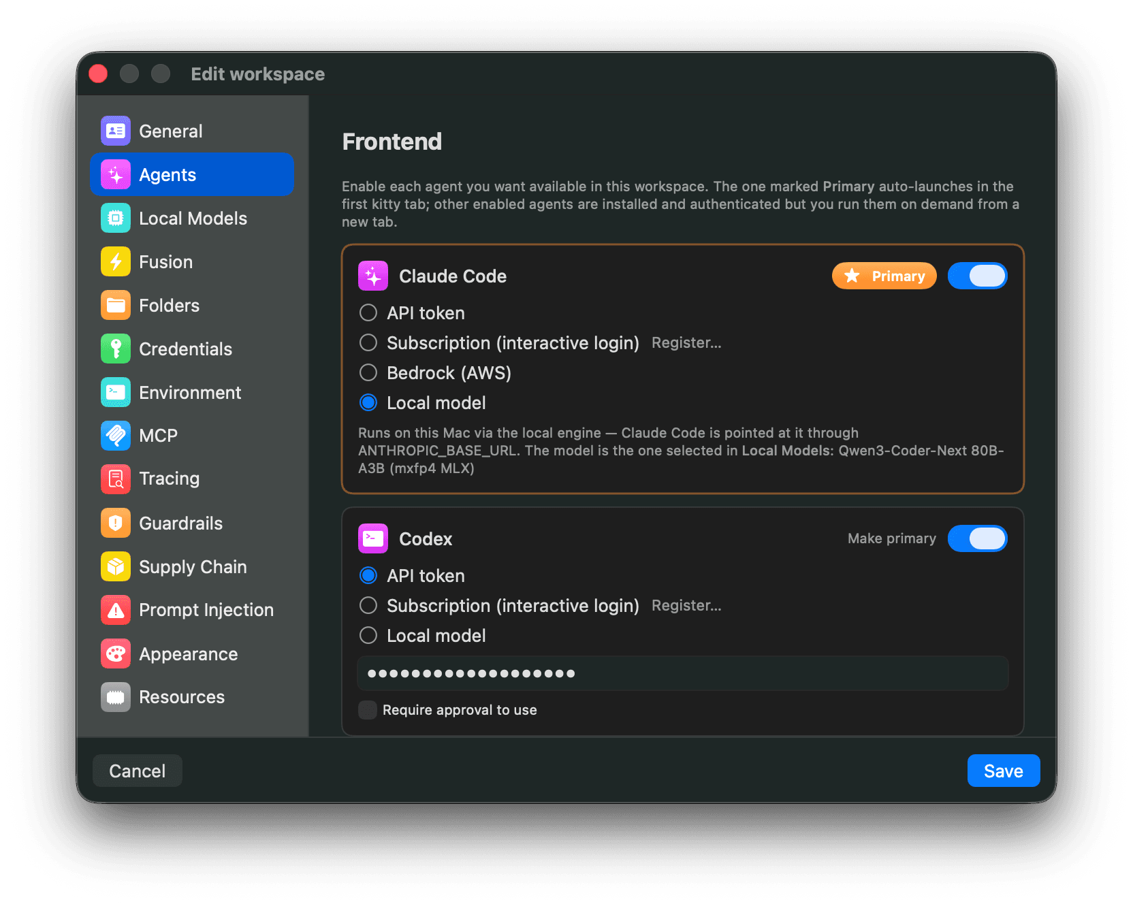The width and height of the screenshot is (1133, 904).
Task: Click the star icon in Primary badge
Action: 852,276
